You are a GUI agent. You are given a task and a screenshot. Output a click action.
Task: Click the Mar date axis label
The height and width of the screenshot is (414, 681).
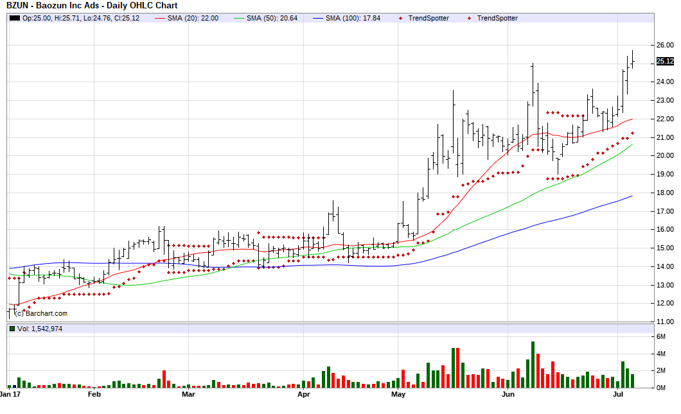coord(188,395)
